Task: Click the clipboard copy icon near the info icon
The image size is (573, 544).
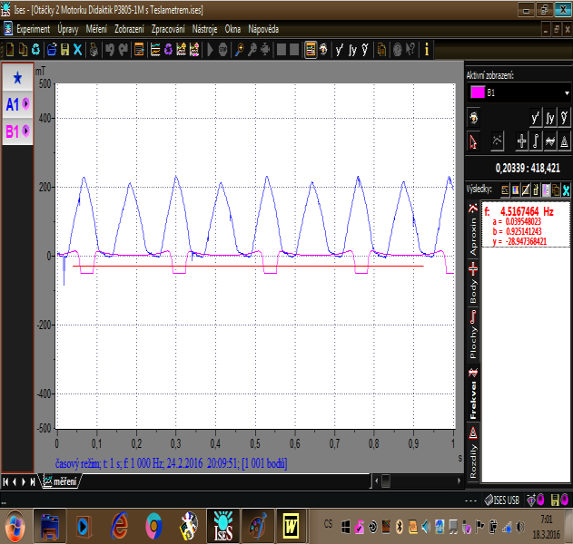Action: (381, 49)
